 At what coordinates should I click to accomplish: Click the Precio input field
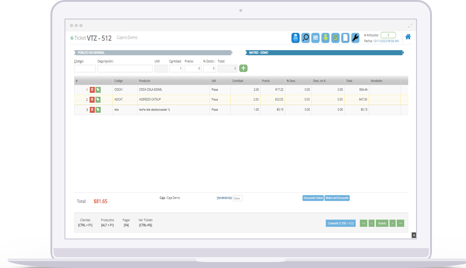tap(193, 68)
